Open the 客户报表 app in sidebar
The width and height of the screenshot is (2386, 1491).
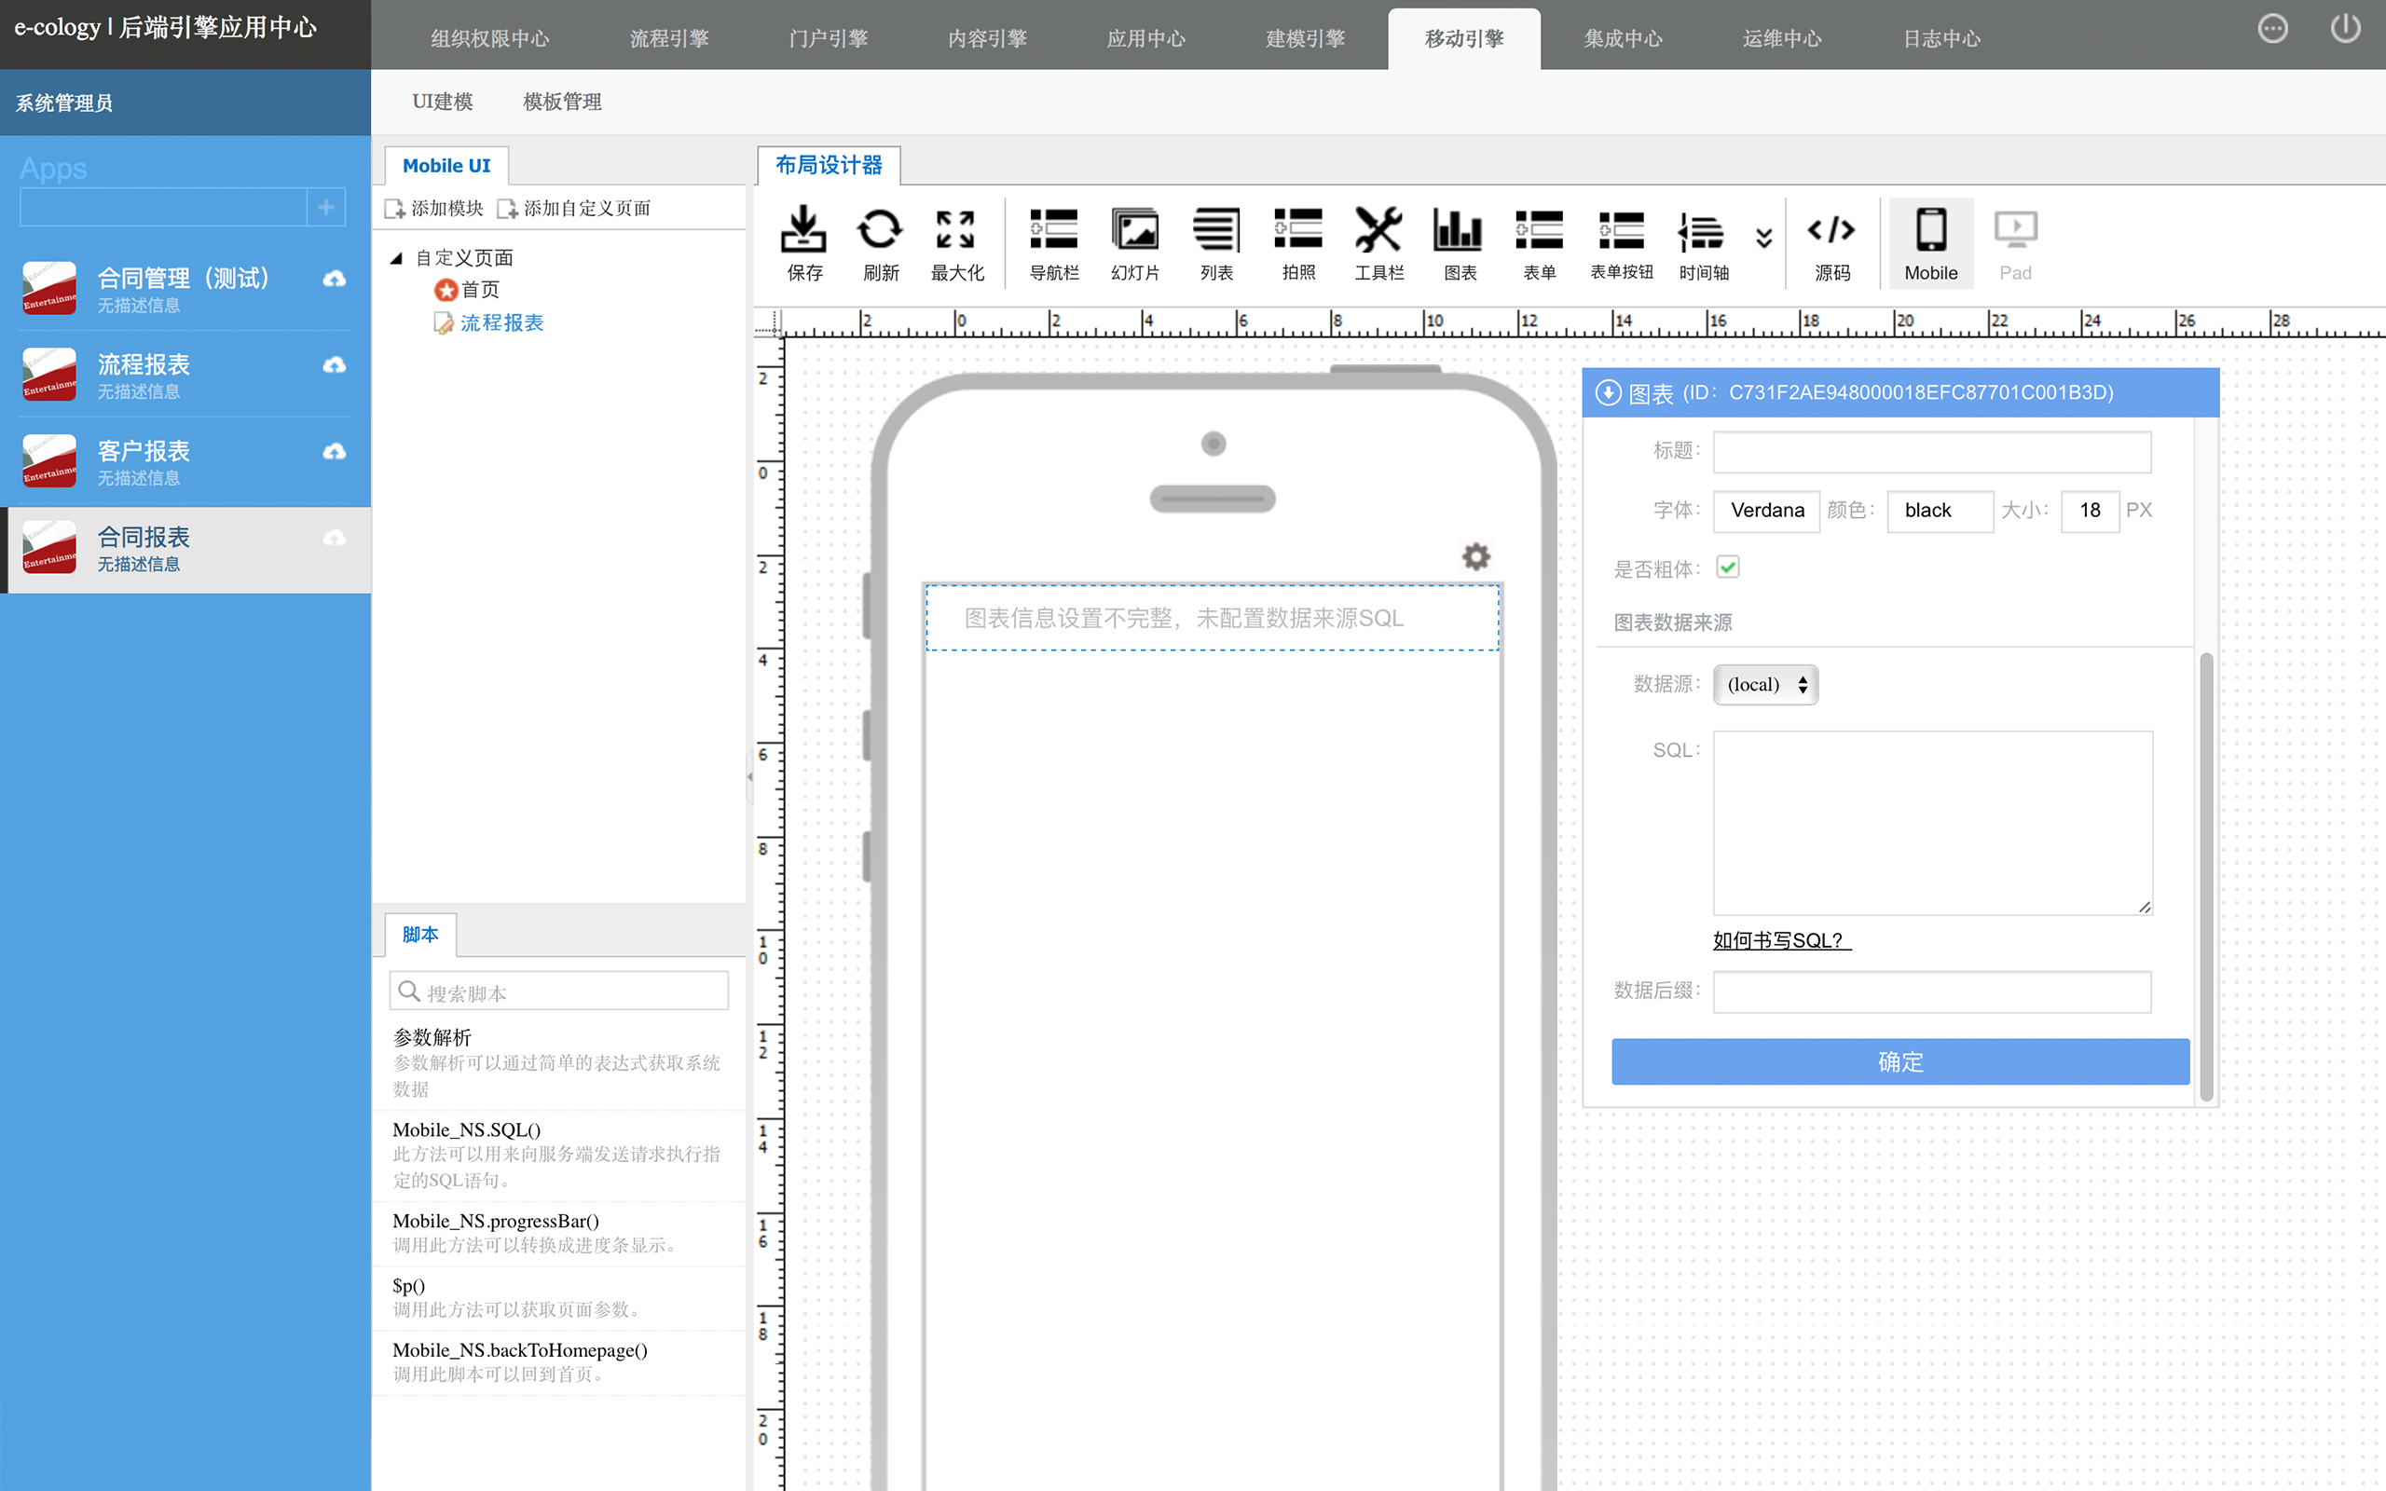point(187,461)
